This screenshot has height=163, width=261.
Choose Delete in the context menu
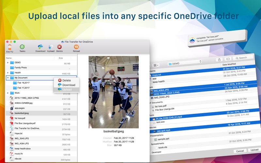[x=66, y=80]
